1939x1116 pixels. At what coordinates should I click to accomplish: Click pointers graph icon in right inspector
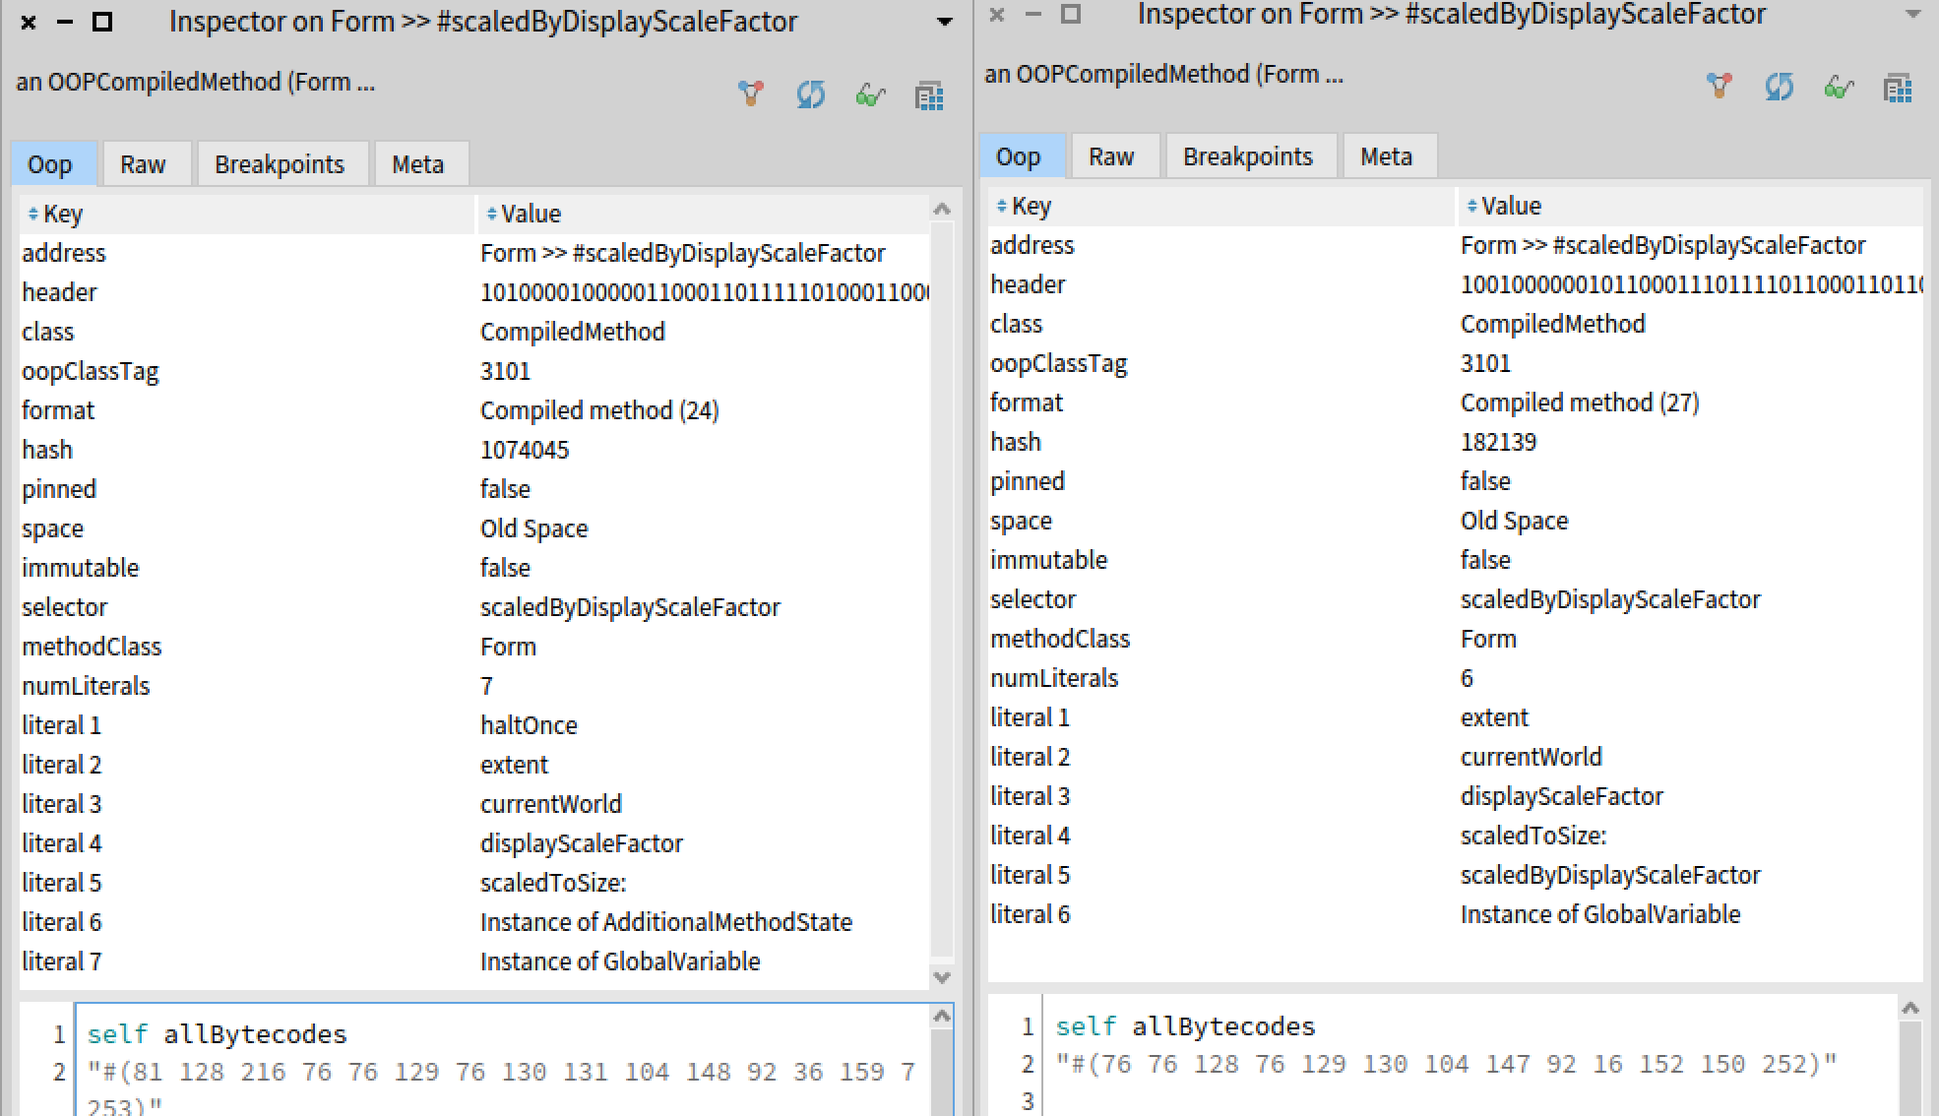click(x=1720, y=87)
